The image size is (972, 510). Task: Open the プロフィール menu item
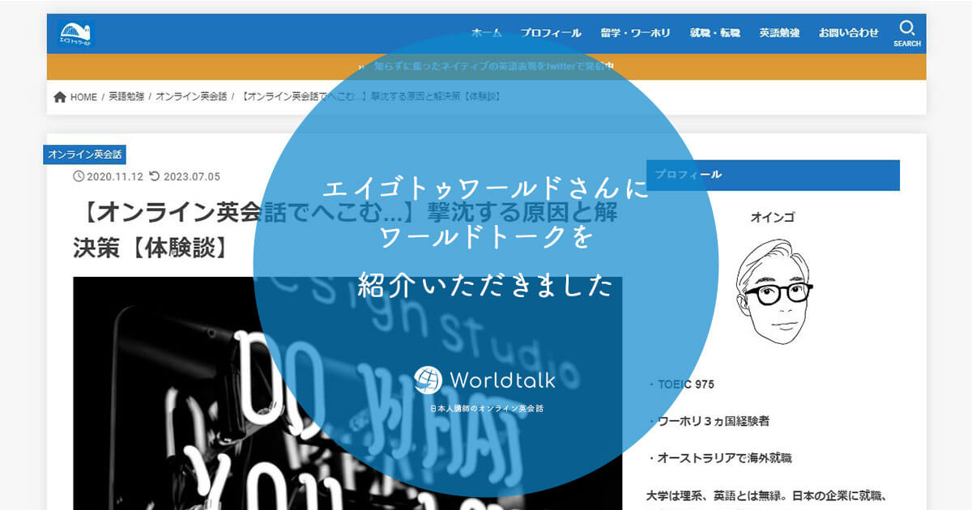[551, 33]
